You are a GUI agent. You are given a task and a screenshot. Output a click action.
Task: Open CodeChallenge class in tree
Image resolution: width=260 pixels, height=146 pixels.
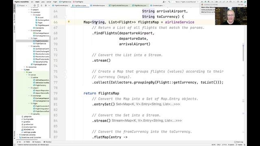[41, 52]
